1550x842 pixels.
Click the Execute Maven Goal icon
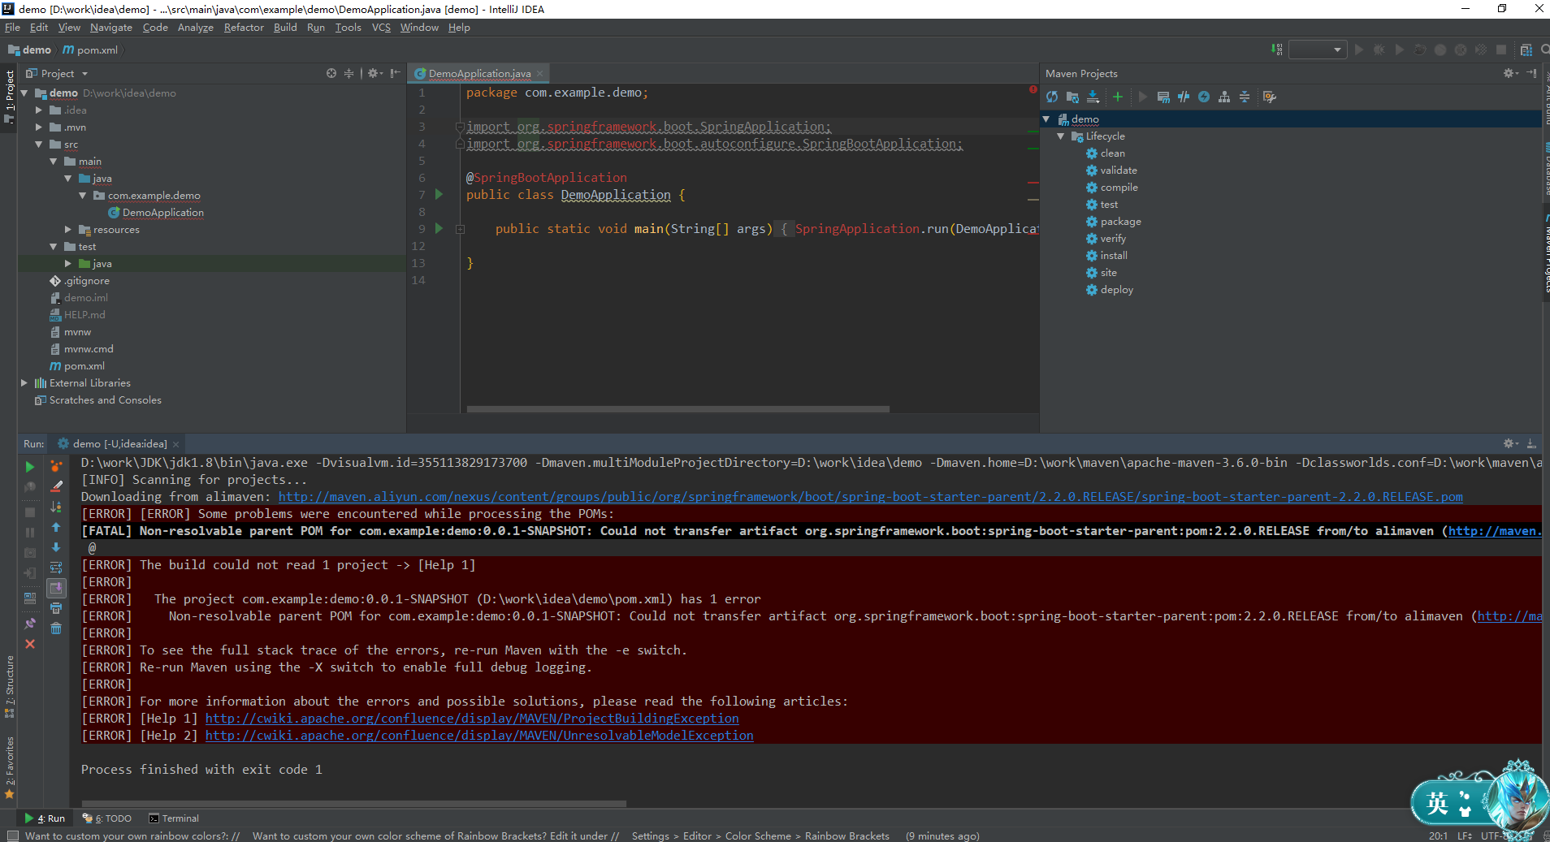click(x=1163, y=97)
